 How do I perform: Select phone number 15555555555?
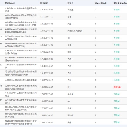pos(47,17)
